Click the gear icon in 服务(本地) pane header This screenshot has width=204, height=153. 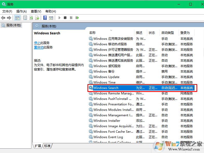pyautogui.click(x=37, y=26)
